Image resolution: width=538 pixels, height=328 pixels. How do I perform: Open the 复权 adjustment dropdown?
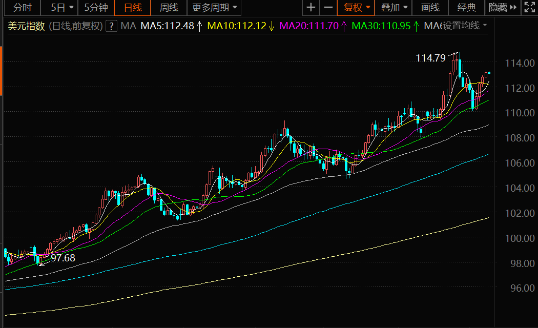(x=356, y=8)
